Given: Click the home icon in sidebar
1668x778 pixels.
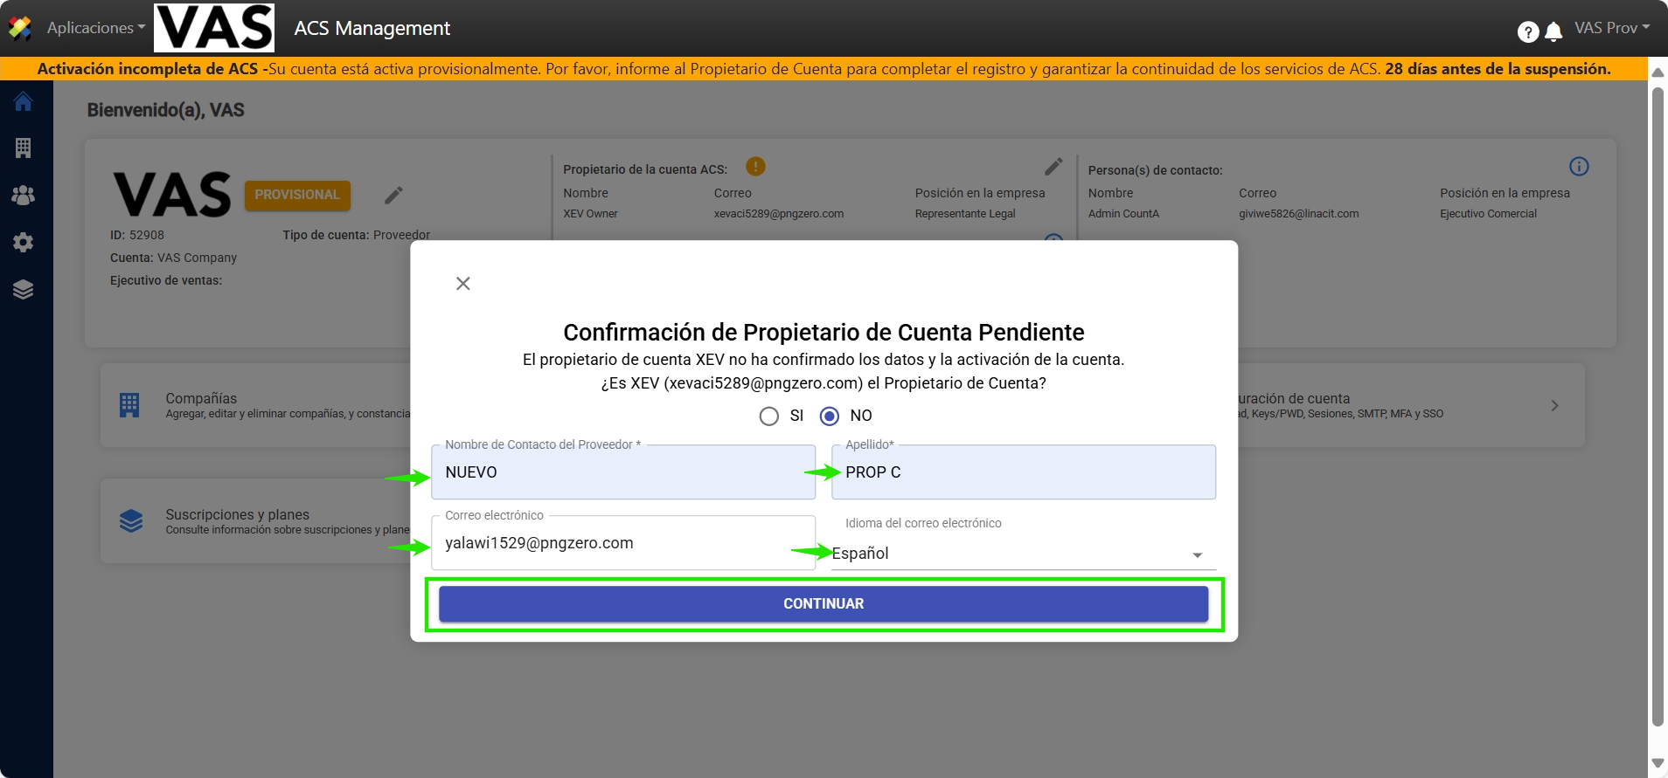Looking at the screenshot, I should 24,102.
